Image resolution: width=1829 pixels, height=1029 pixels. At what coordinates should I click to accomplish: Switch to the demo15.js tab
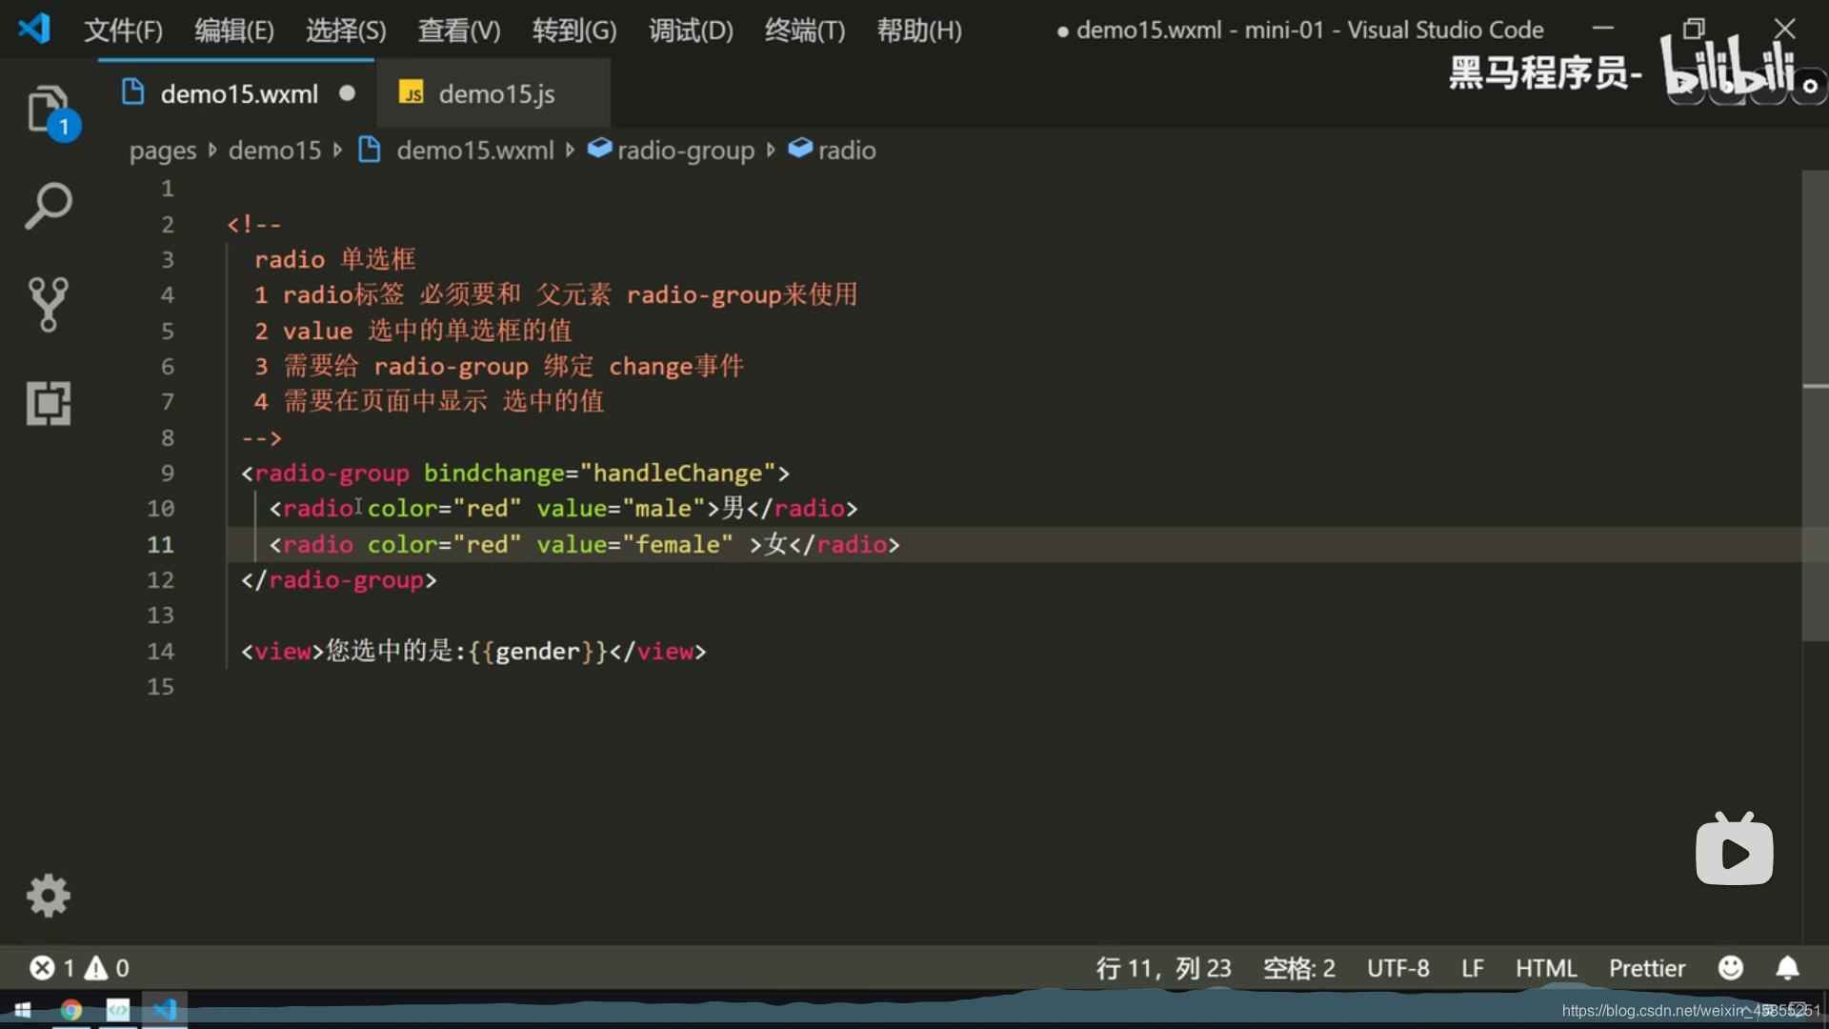(x=493, y=93)
